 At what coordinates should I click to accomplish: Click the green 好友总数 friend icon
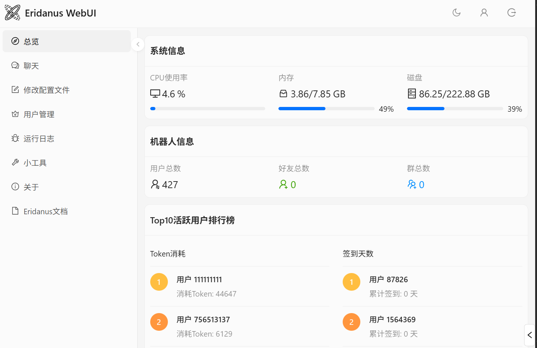coord(283,184)
